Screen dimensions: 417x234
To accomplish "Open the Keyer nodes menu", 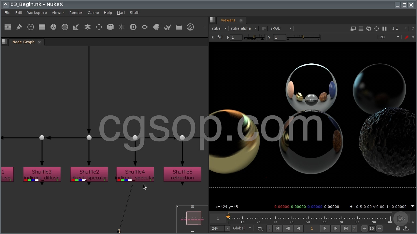I will tap(76, 27).
